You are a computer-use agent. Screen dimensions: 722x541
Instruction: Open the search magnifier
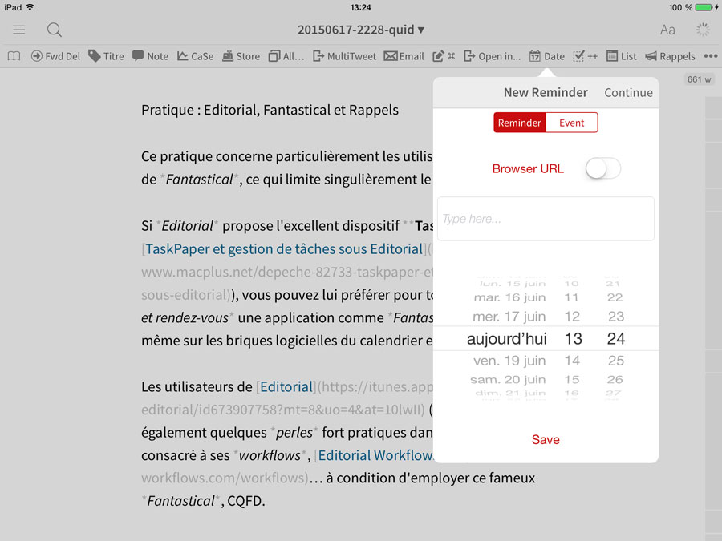point(55,30)
